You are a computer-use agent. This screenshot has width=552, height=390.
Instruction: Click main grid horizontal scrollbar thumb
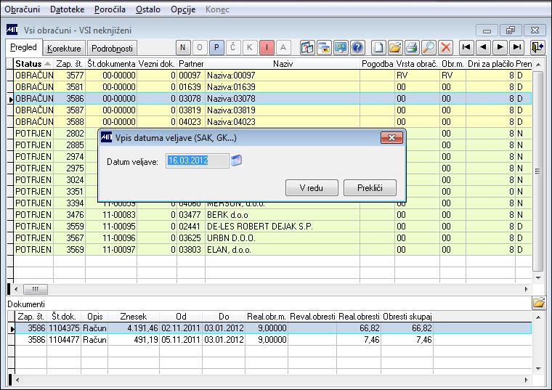pyautogui.click(x=35, y=290)
